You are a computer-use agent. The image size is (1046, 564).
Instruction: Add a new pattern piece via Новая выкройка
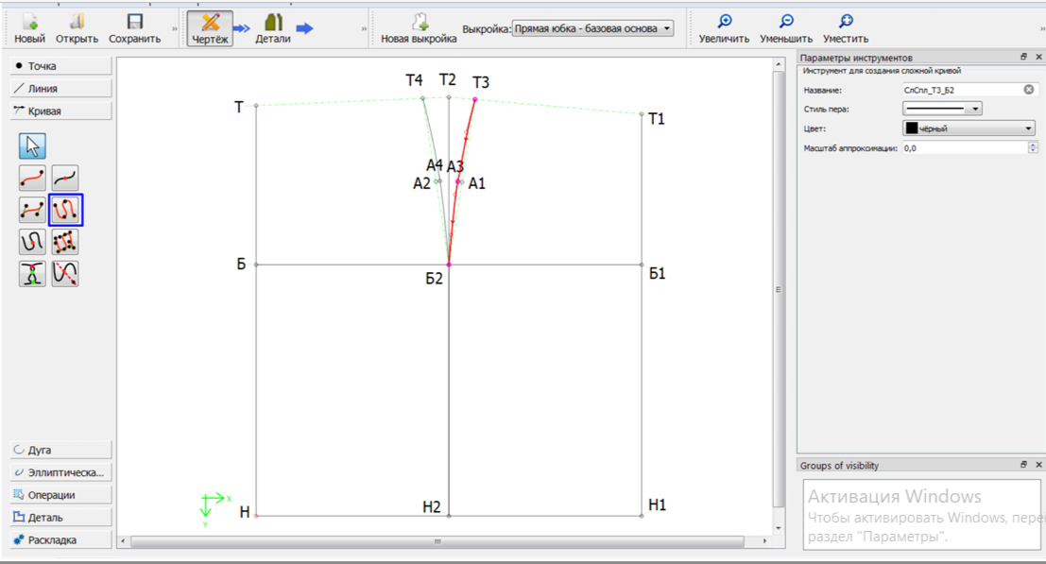click(419, 29)
